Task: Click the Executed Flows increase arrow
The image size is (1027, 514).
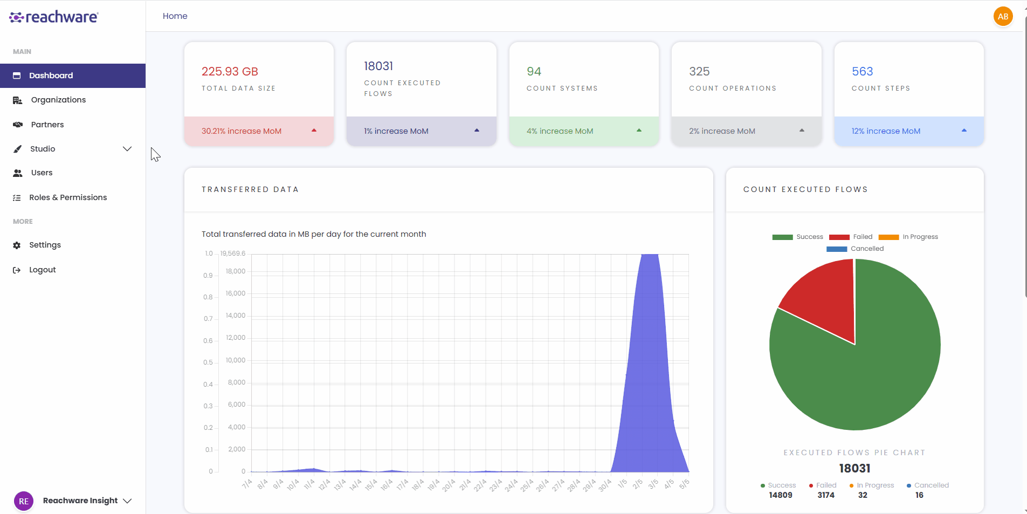Action: pos(477,131)
